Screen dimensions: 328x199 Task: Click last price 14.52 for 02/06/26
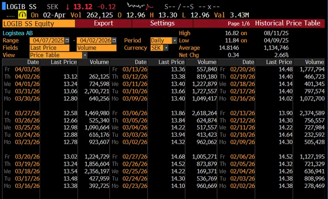point(286,157)
